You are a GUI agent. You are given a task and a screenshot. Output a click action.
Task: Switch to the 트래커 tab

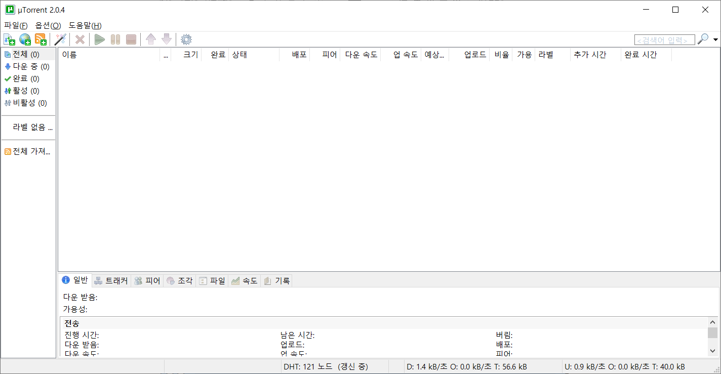tap(111, 281)
